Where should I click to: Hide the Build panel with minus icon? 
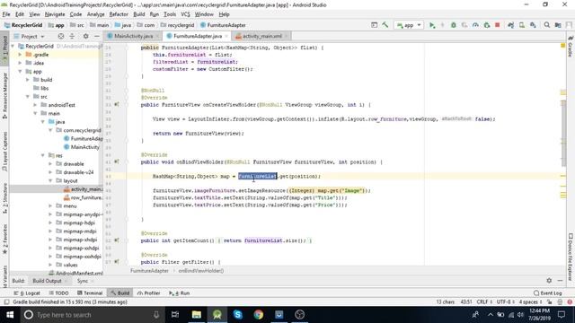(x=560, y=281)
